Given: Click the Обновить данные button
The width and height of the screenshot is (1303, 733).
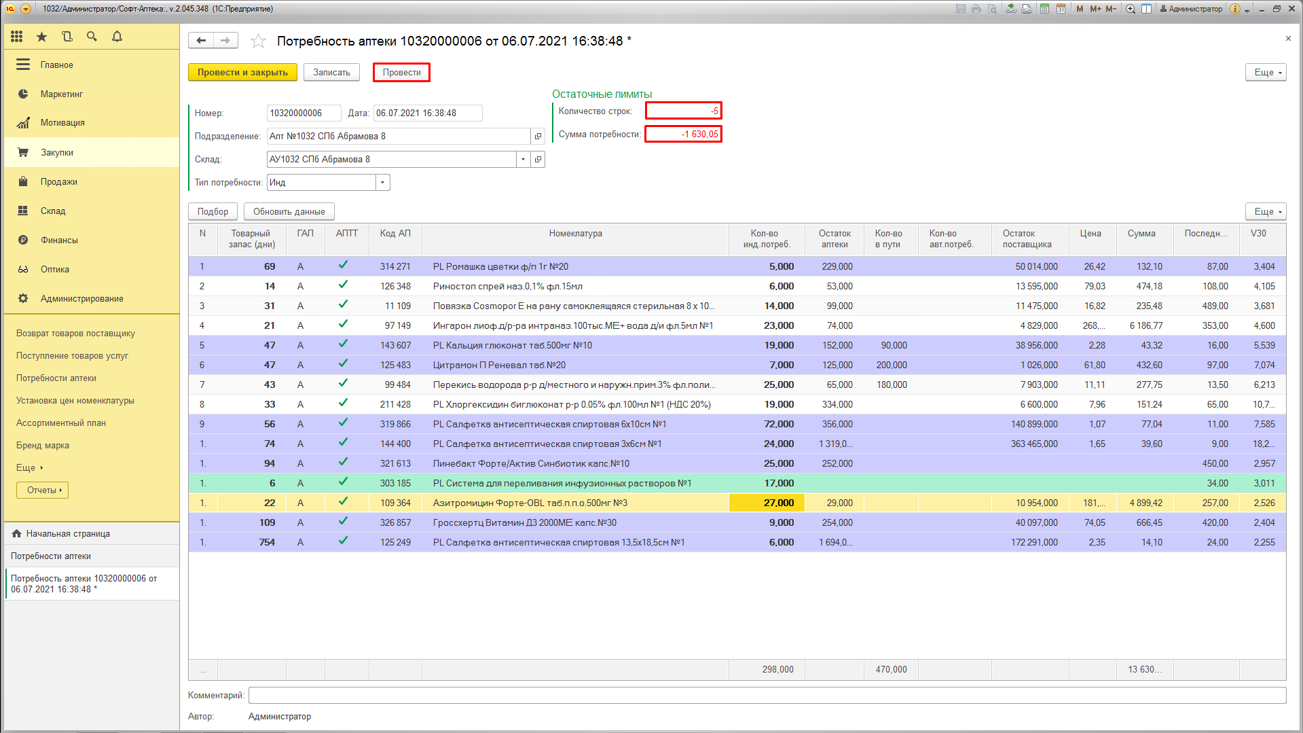Looking at the screenshot, I should click(x=289, y=211).
